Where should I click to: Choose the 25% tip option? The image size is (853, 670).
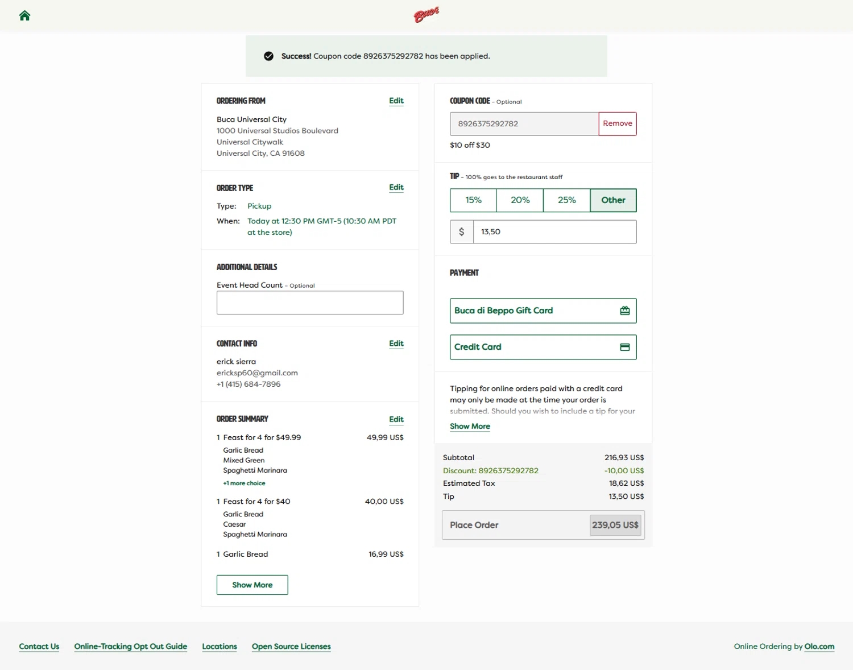pyautogui.click(x=566, y=200)
